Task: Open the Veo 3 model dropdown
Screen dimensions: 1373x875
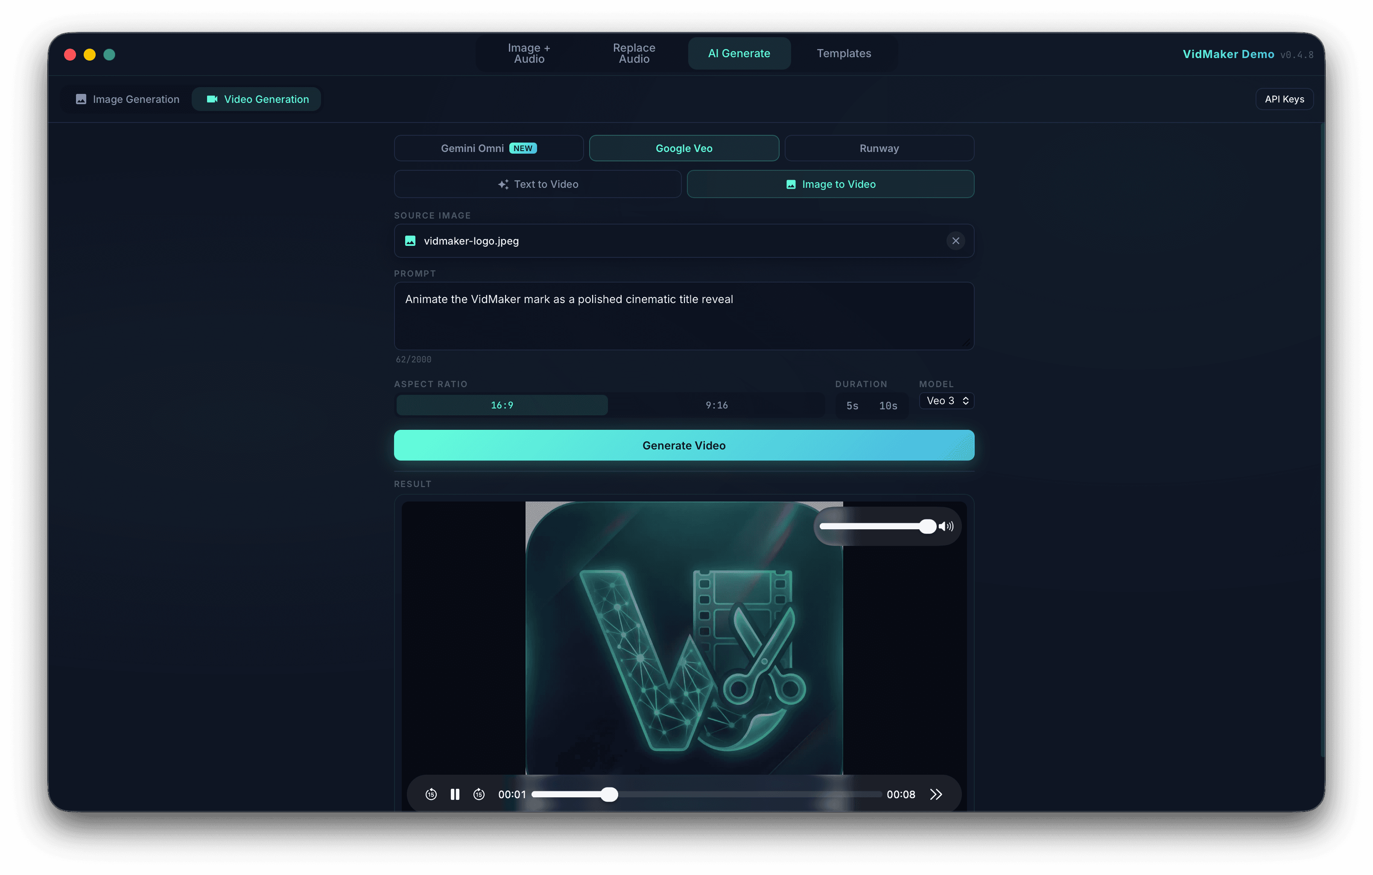Action: pos(946,401)
